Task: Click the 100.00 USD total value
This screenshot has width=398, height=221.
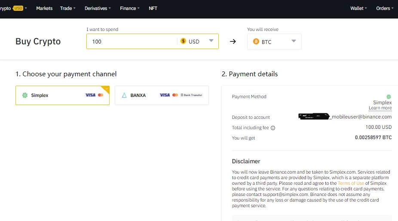Action: (379, 127)
